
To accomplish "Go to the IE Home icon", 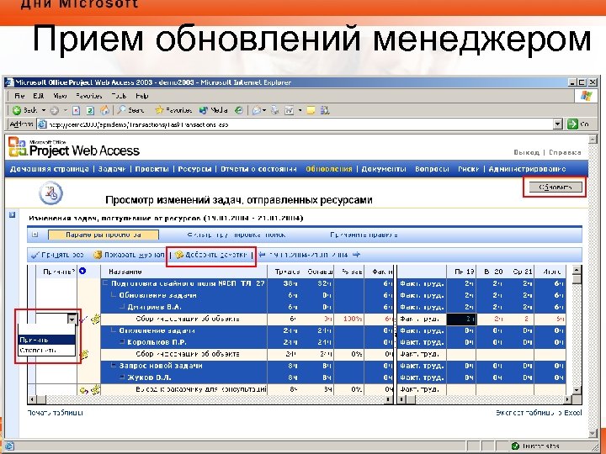I will pyautogui.click(x=104, y=111).
